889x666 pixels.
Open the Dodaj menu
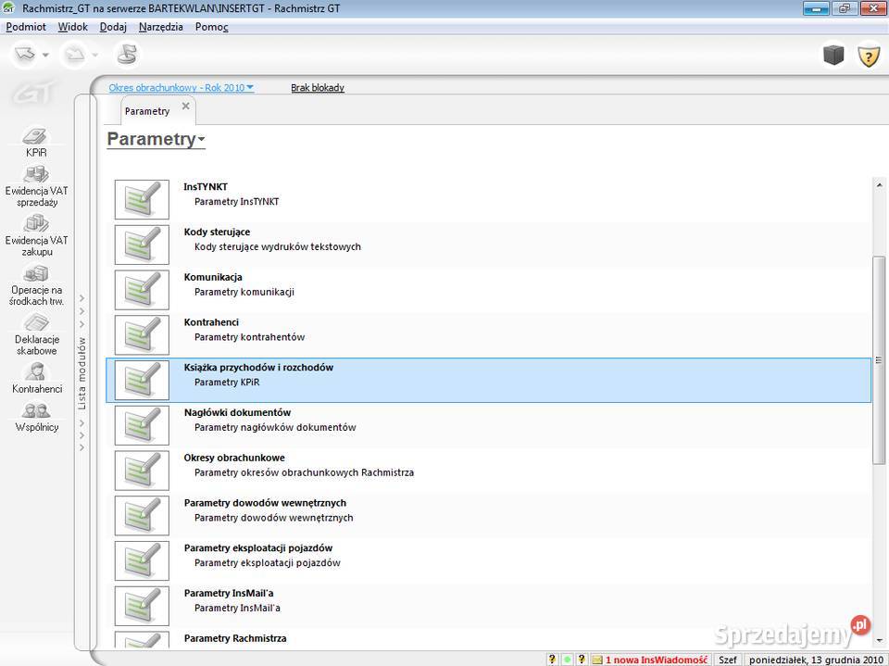(113, 27)
